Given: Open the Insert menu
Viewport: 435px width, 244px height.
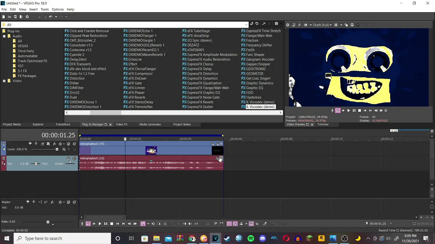Looking at the screenshot, I should tap(33, 9).
